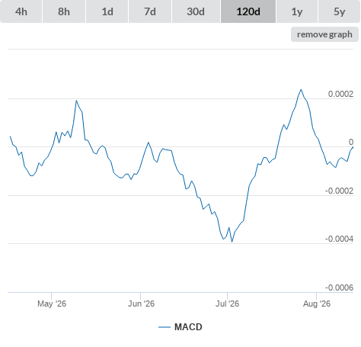
Task: Click the remove graph button
Action: click(x=324, y=34)
